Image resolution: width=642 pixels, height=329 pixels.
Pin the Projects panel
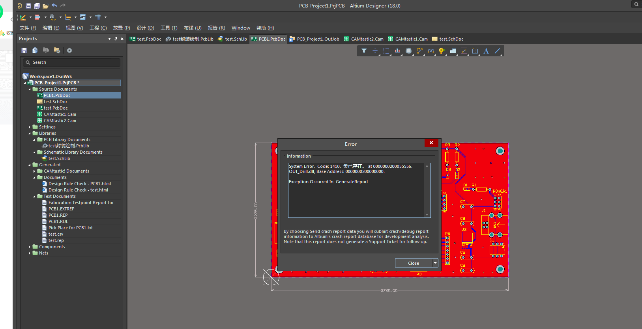(116, 39)
